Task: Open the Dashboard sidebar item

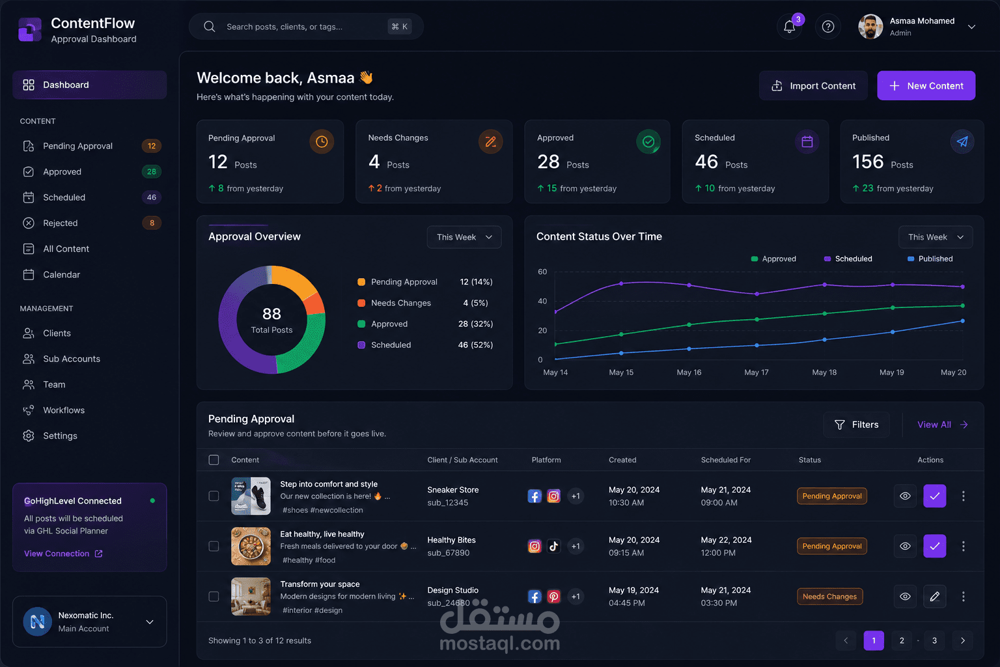Action: (89, 85)
